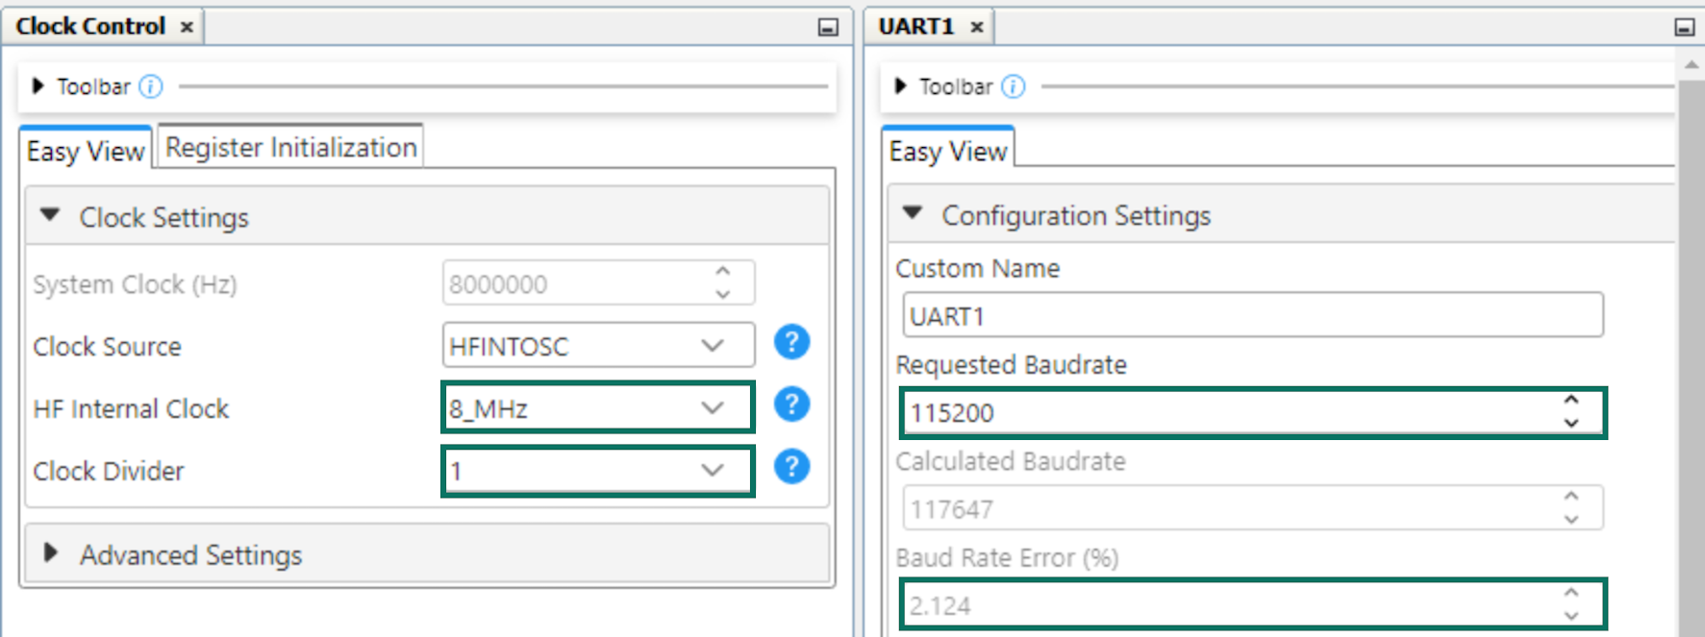This screenshot has height=637, width=1705.
Task: Close the UART1 tab
Action: tap(977, 27)
